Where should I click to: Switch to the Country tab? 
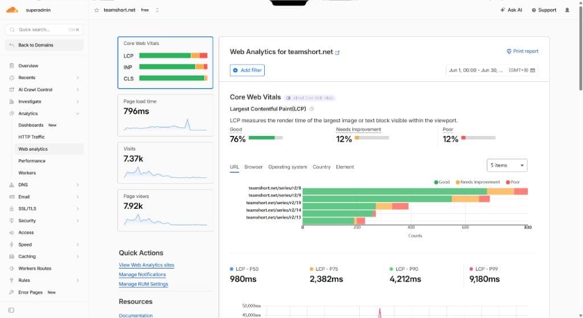[x=322, y=167]
